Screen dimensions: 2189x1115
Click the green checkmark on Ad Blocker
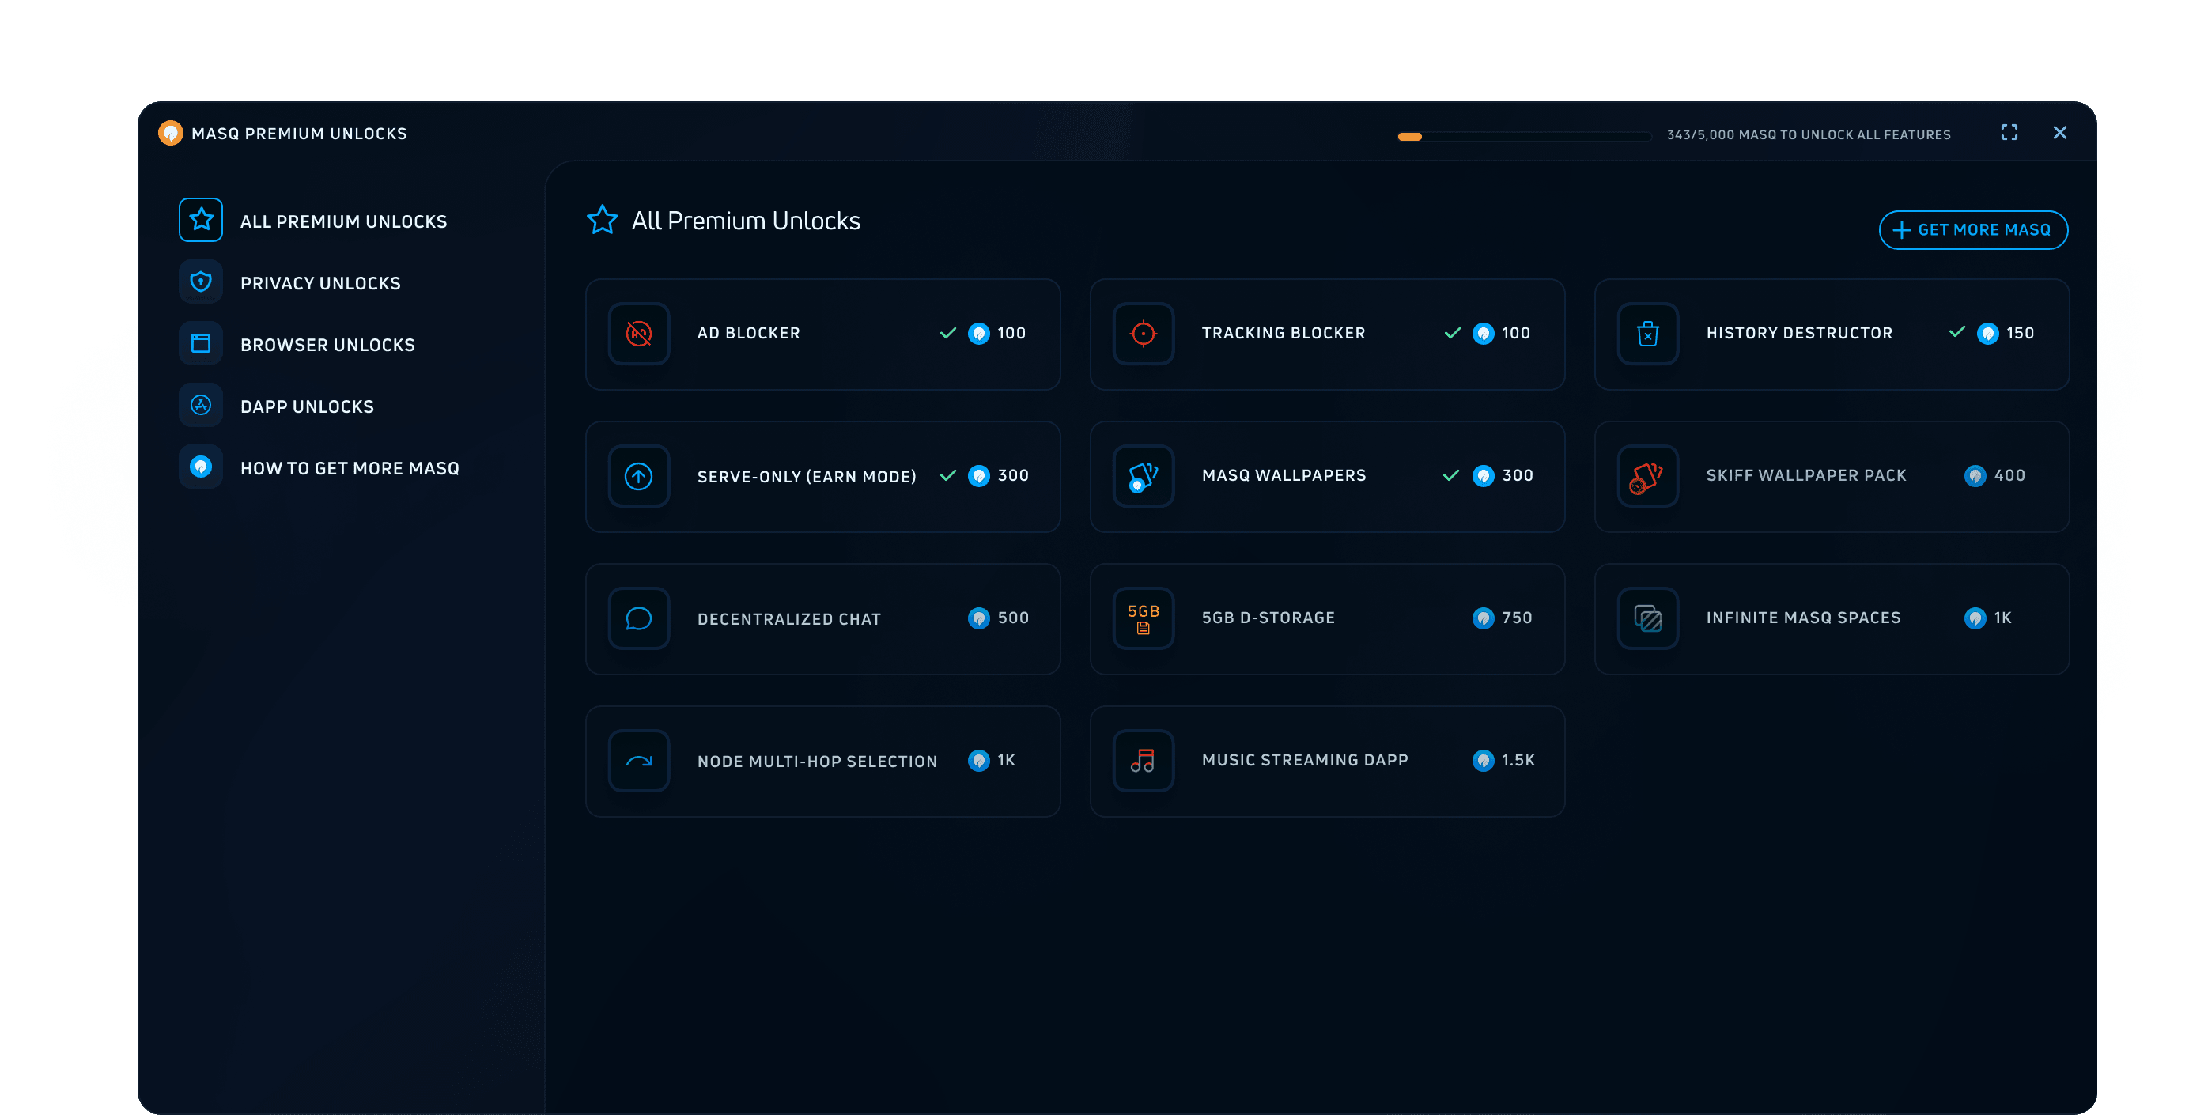(948, 333)
